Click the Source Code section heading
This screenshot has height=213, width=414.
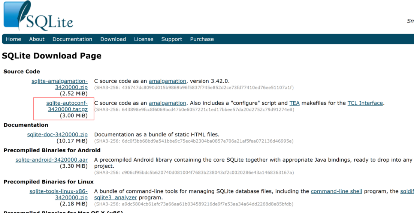pyautogui.click(x=22, y=71)
